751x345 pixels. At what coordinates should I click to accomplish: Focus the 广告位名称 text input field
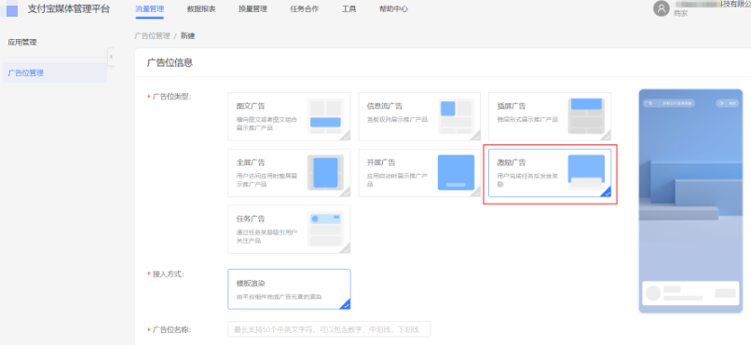click(x=330, y=329)
